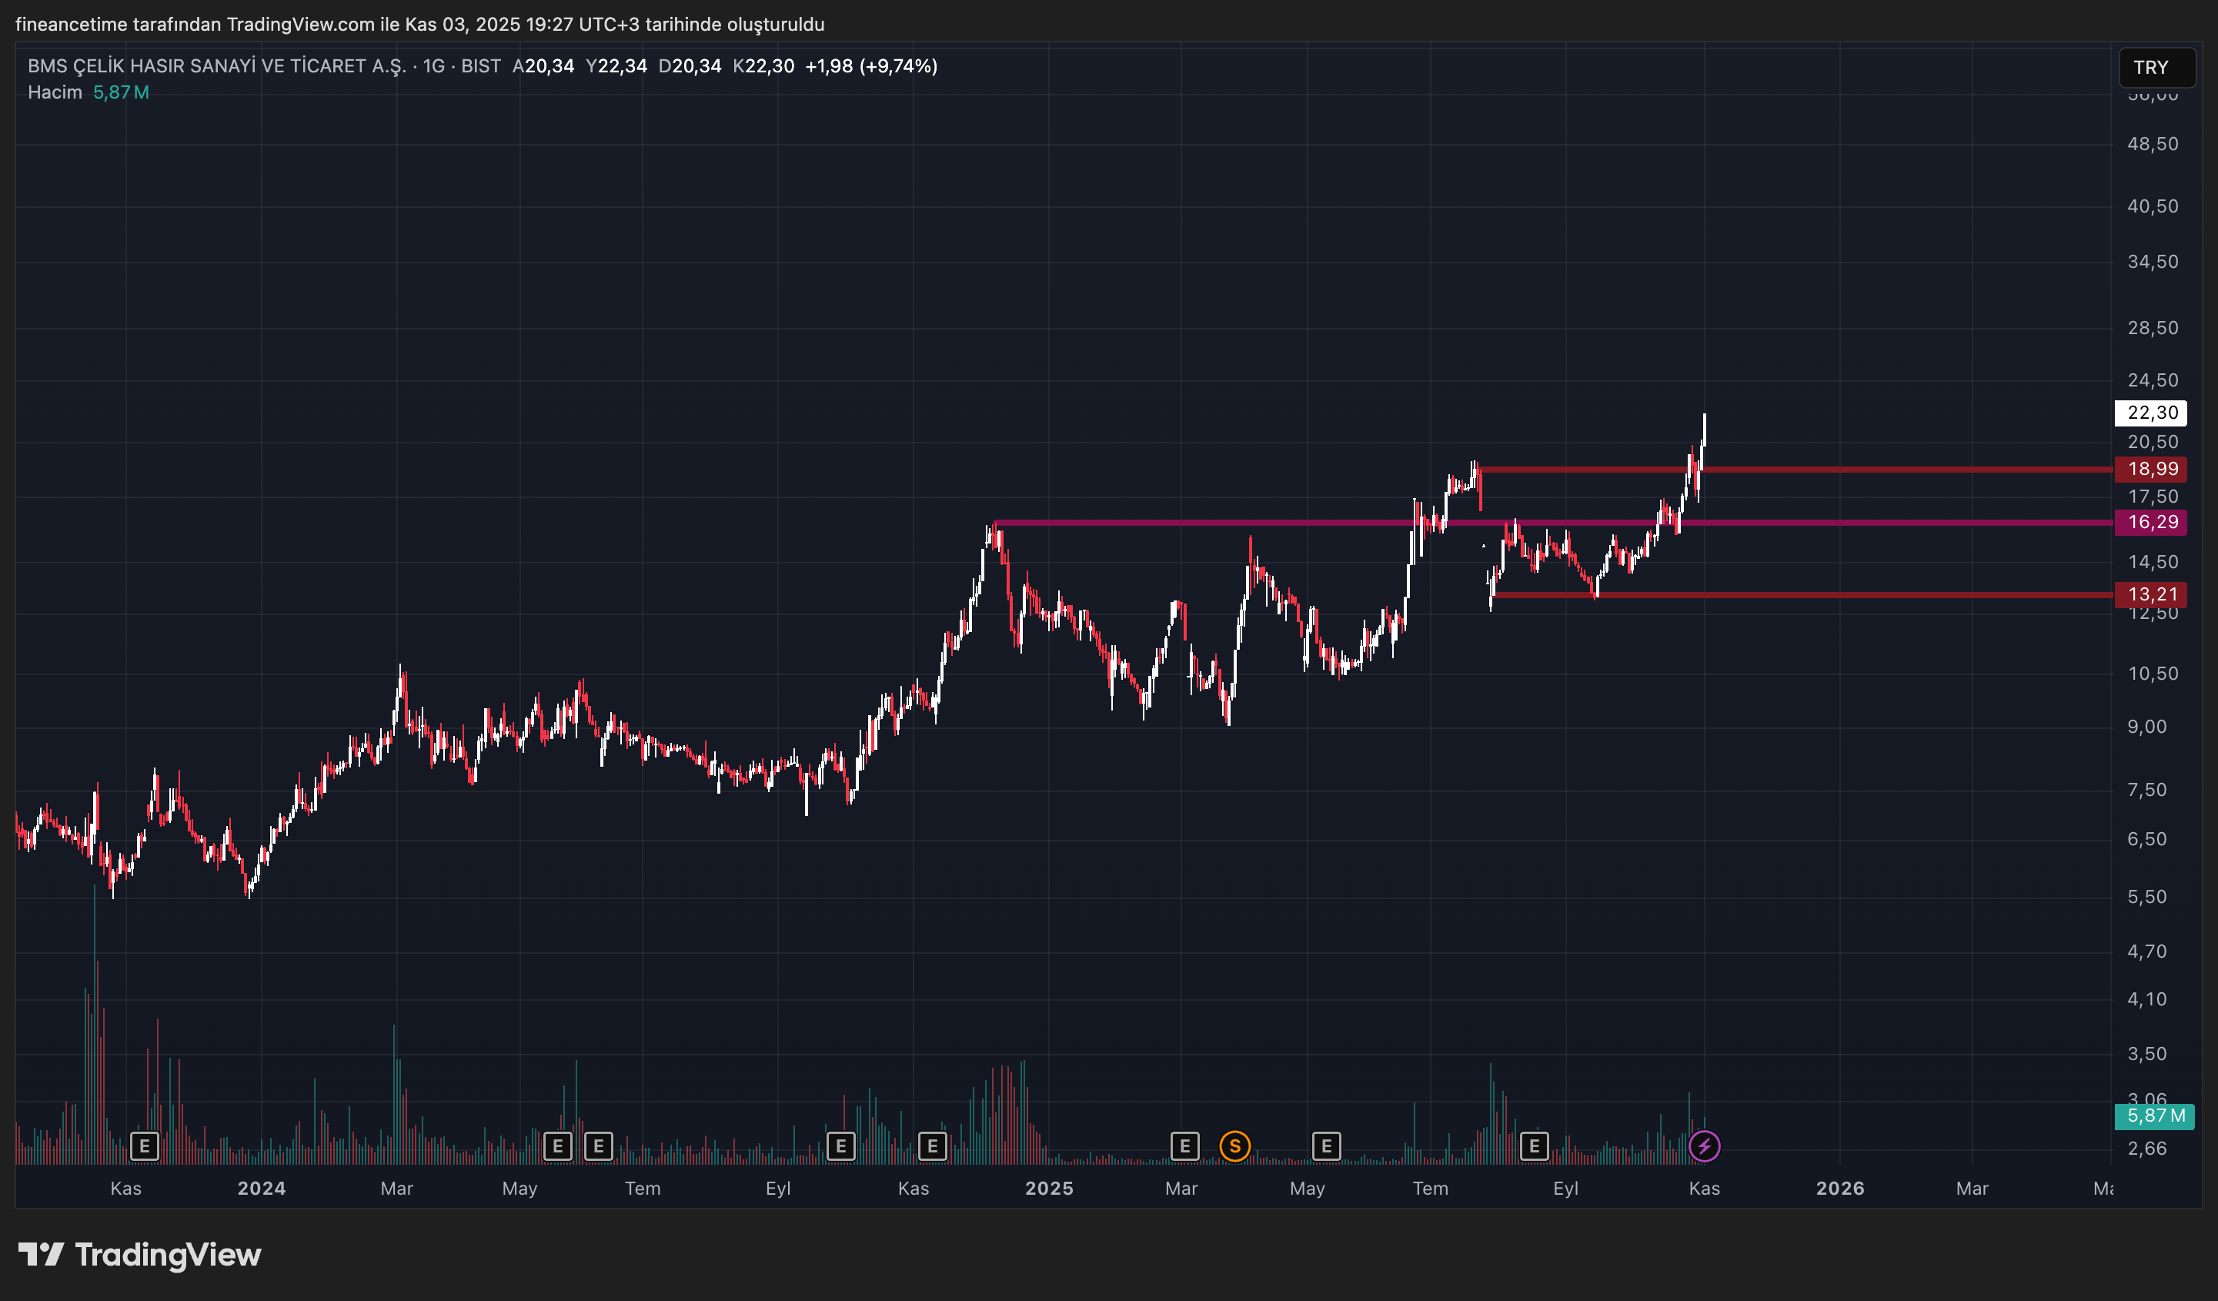
Task: Toggle the 22,30 current price label
Action: pyautogui.click(x=2150, y=413)
